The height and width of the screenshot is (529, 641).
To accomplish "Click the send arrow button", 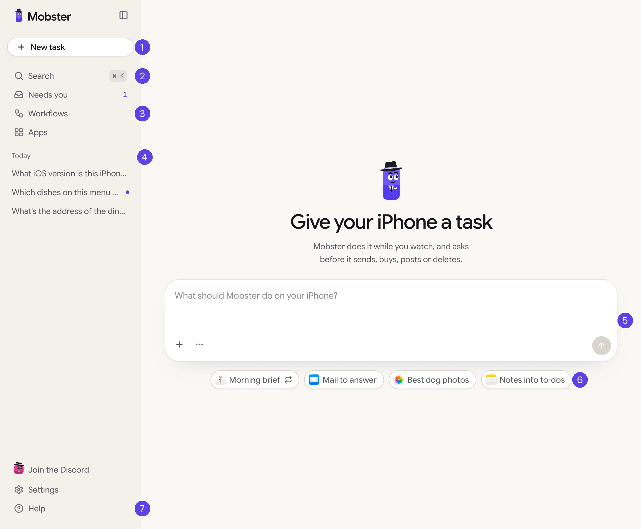I will pyautogui.click(x=601, y=346).
